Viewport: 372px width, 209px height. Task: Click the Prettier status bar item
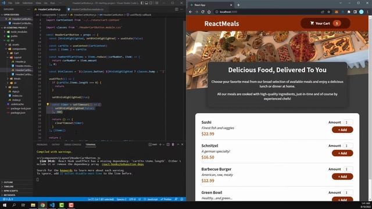(x=166, y=199)
